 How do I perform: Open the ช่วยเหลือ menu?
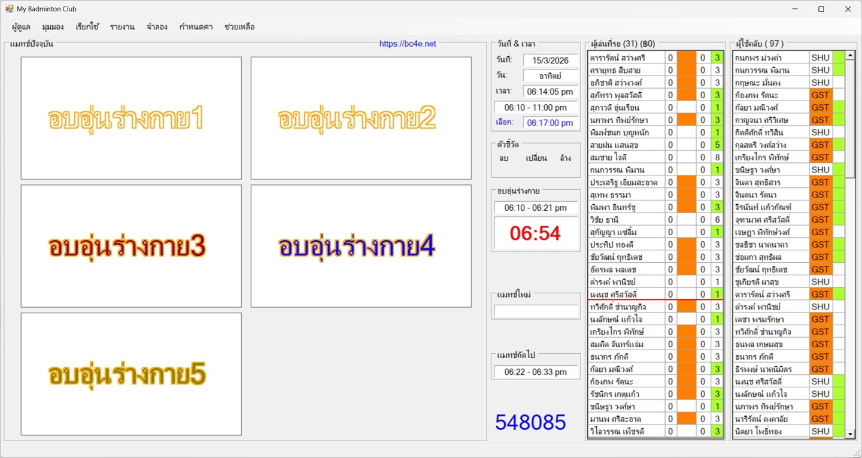click(x=239, y=27)
